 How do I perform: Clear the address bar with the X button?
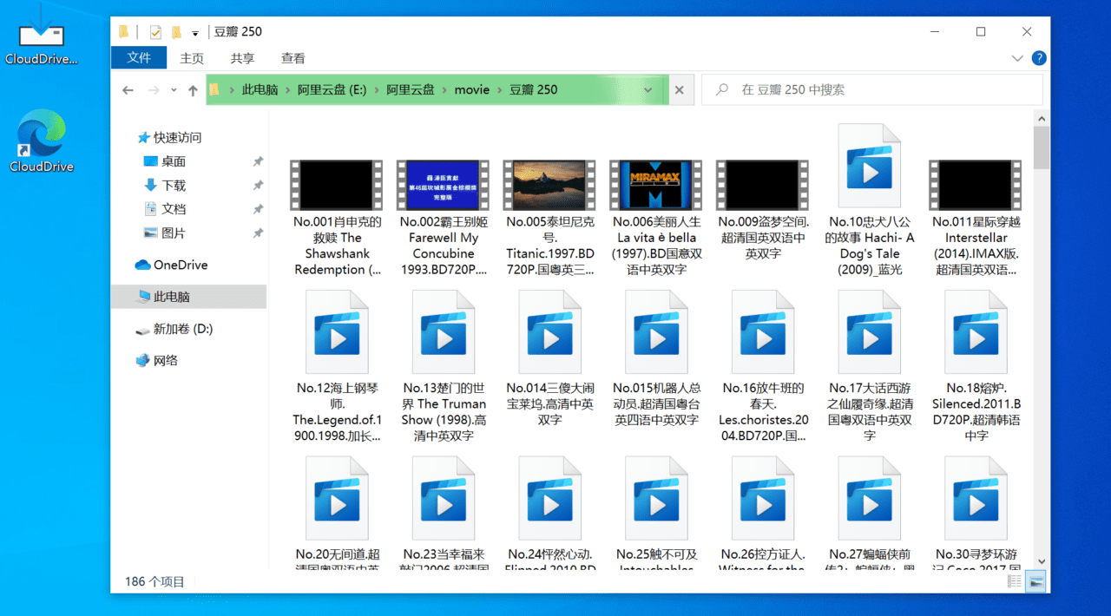tap(680, 89)
